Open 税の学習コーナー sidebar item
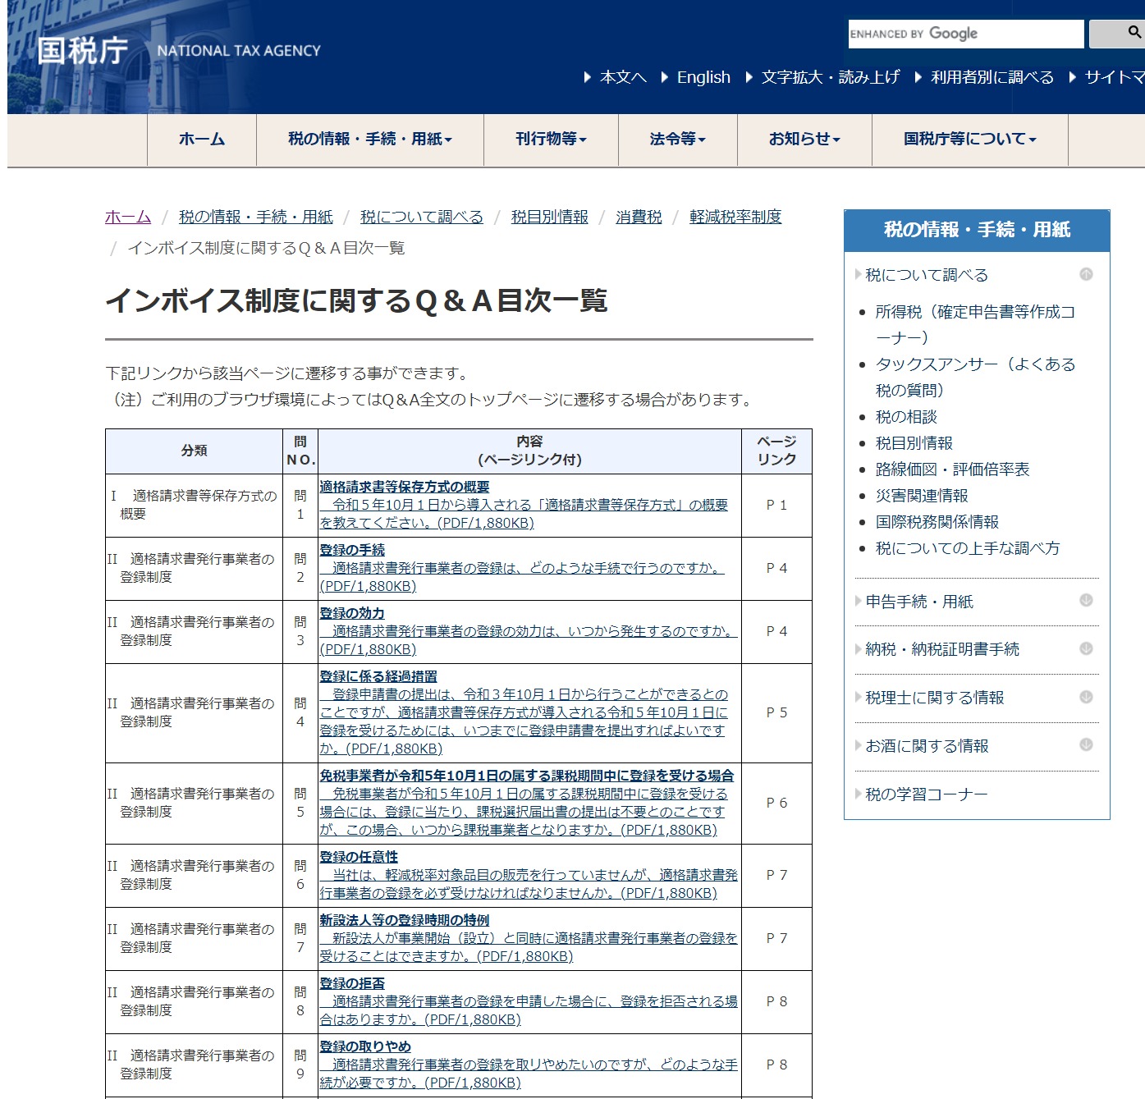The height and width of the screenshot is (1099, 1145). click(926, 794)
